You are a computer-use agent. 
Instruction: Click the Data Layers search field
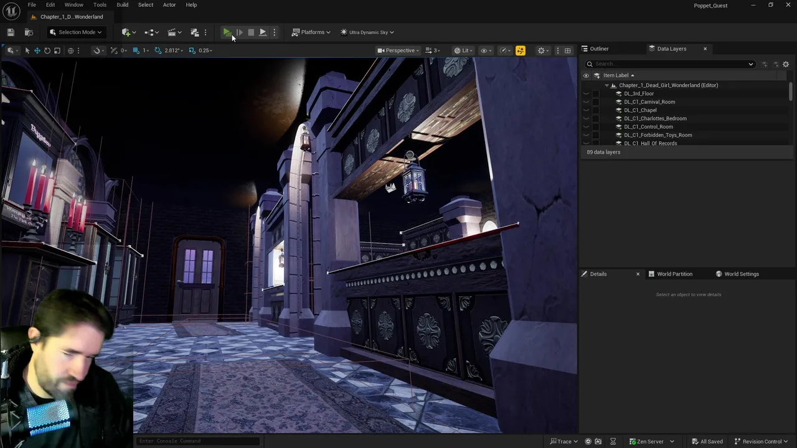(669, 64)
